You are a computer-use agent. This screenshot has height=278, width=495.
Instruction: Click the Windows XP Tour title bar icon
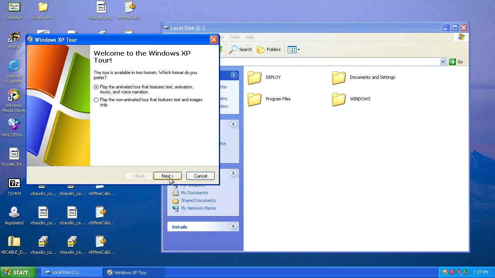pos(30,39)
